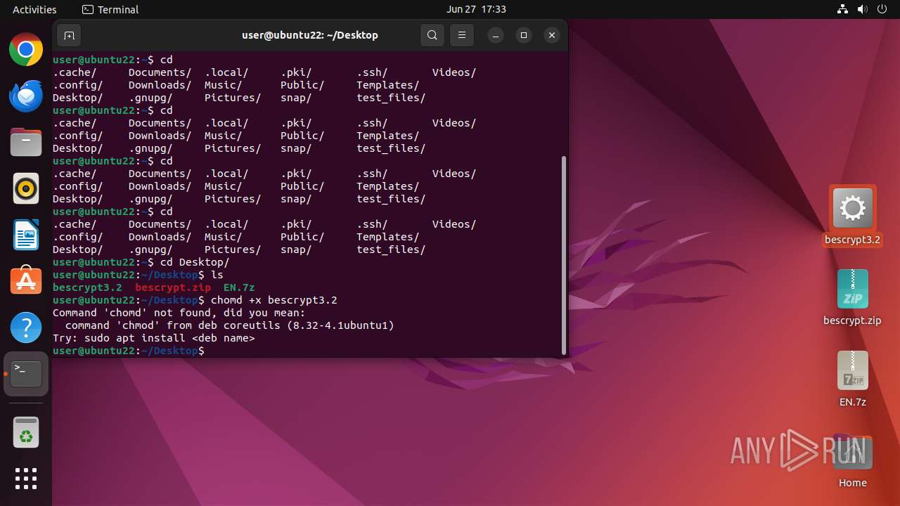Select the bescrypt3.2 desktop file
This screenshot has height=506, width=900.
(x=852, y=216)
